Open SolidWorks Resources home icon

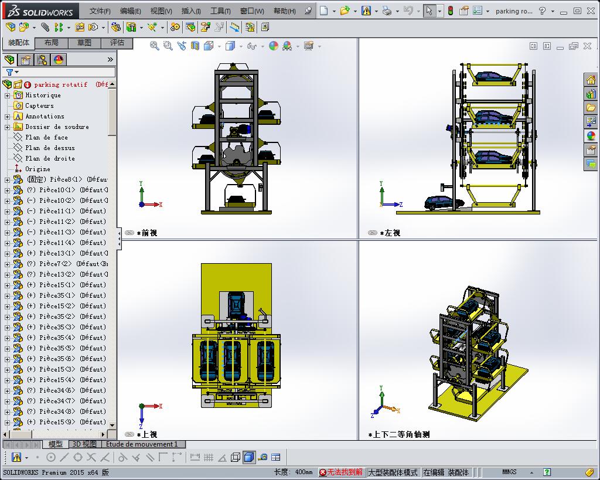click(591, 80)
